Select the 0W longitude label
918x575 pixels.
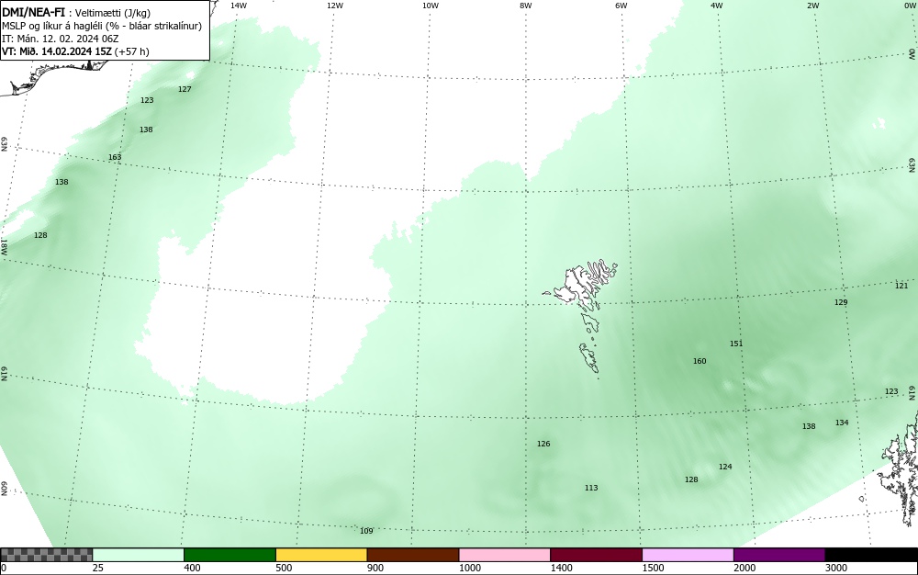tap(909, 6)
